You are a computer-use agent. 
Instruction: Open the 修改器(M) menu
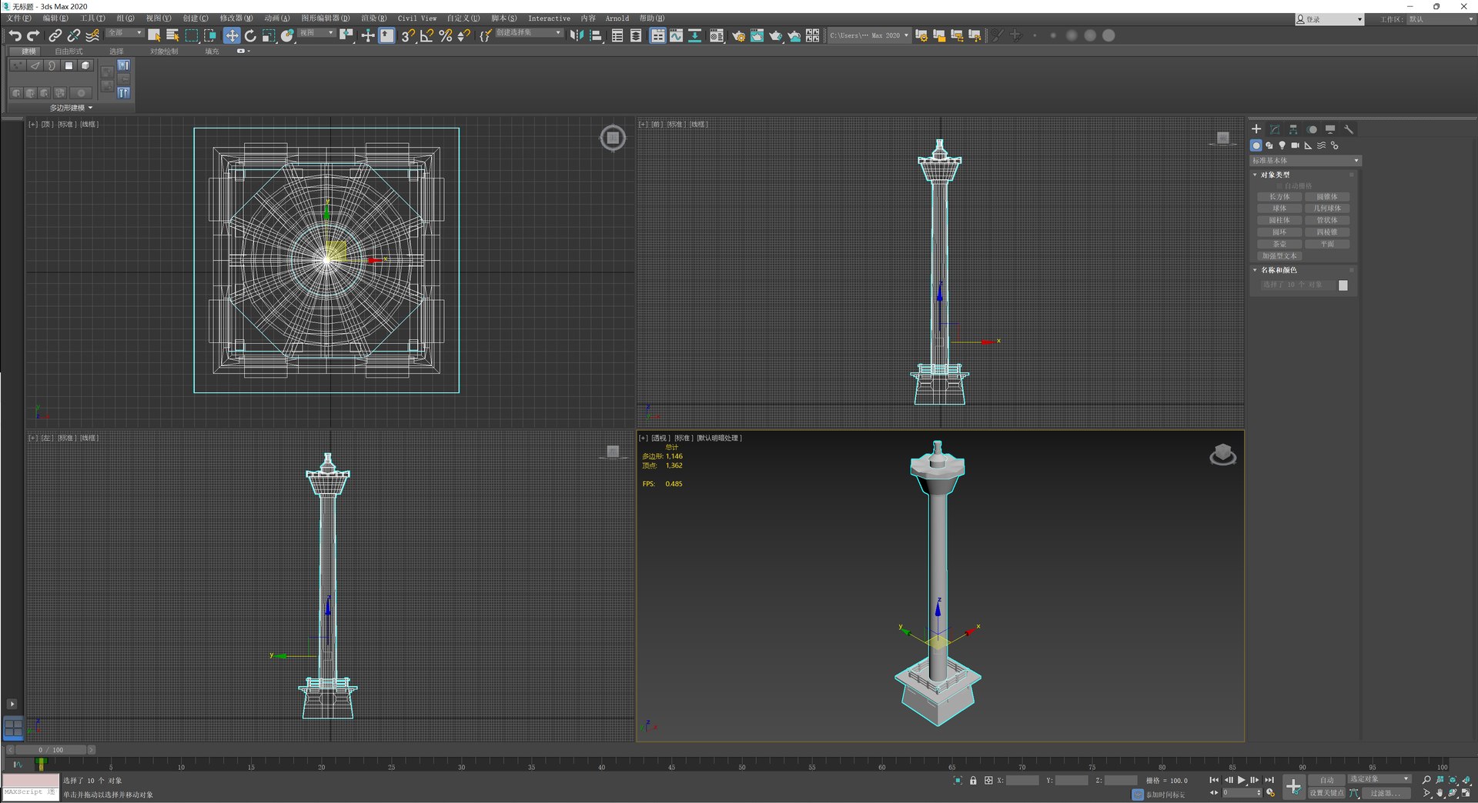tap(236, 18)
